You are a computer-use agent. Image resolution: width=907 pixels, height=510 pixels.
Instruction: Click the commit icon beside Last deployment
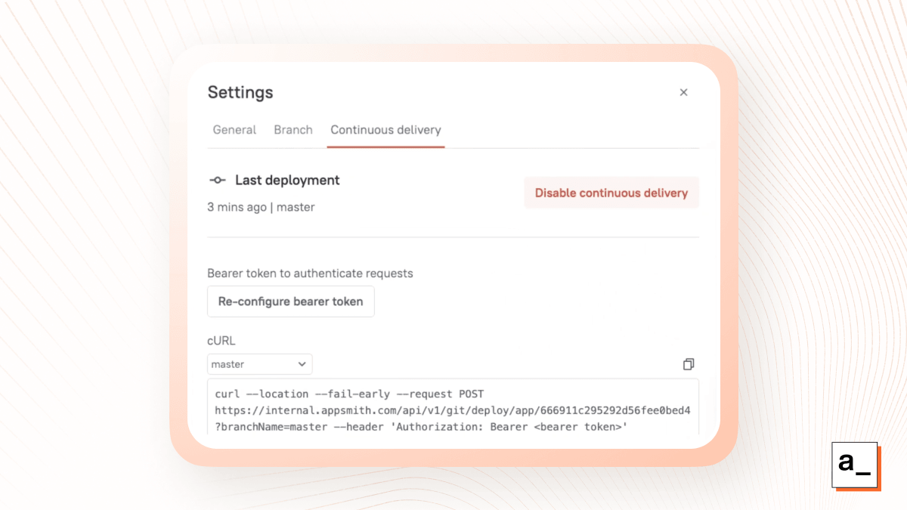pos(218,180)
